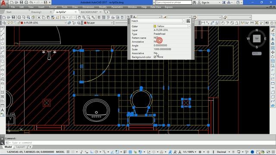
Task: Click the Customize Quick Properties icon
Action: coord(188,21)
